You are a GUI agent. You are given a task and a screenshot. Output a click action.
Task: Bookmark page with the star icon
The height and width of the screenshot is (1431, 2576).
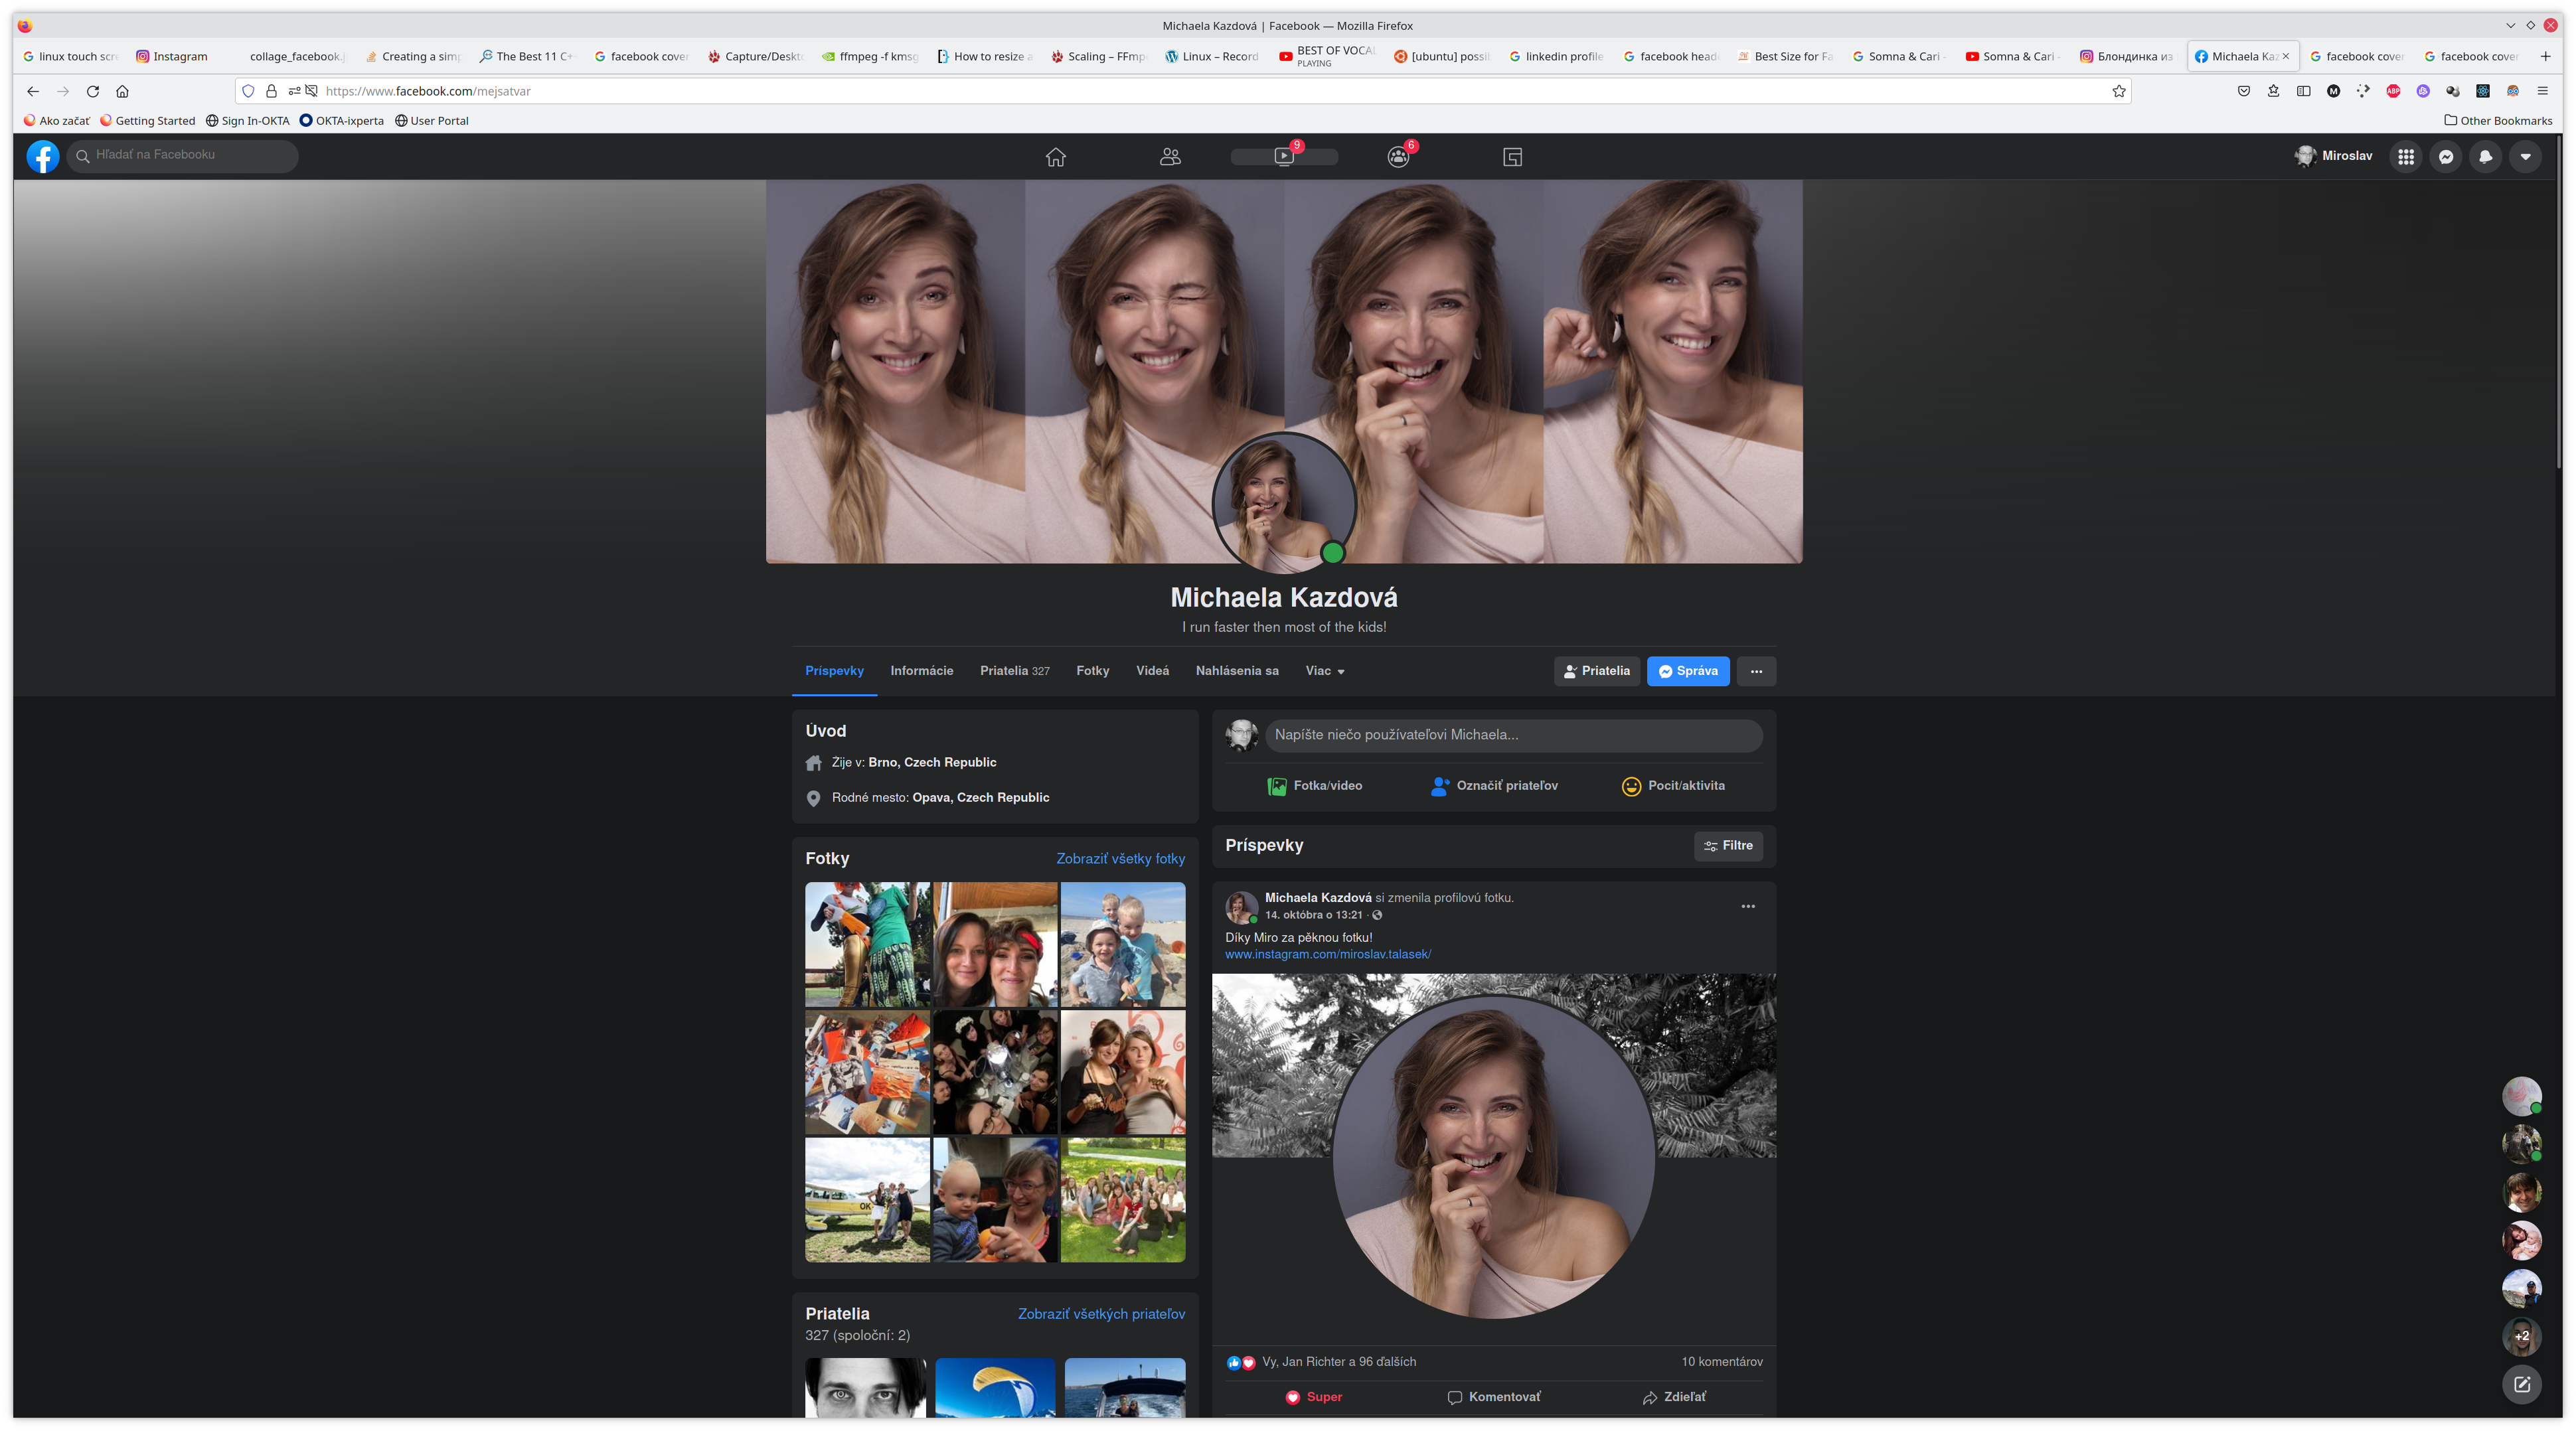(x=2118, y=91)
